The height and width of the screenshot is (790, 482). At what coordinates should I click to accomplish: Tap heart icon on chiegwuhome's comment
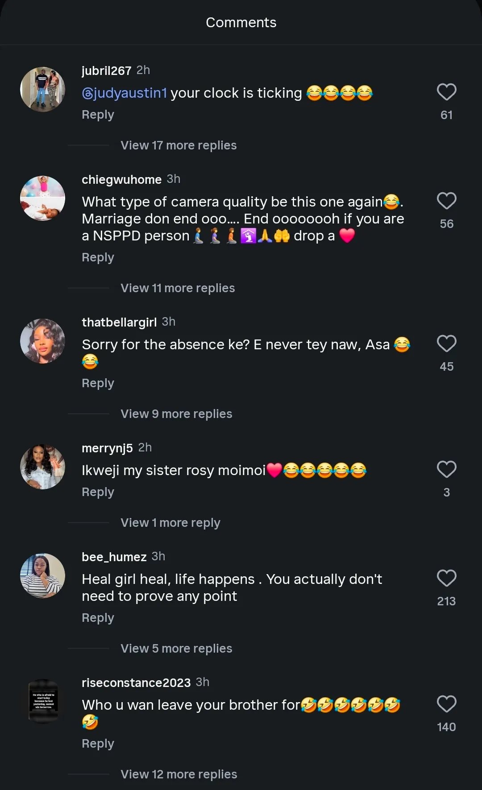tap(446, 201)
